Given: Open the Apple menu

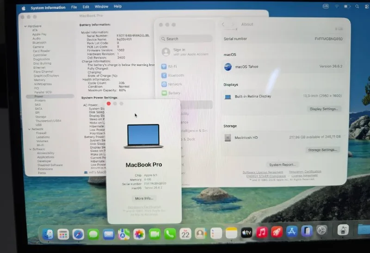Looking at the screenshot, I should [x=24, y=8].
